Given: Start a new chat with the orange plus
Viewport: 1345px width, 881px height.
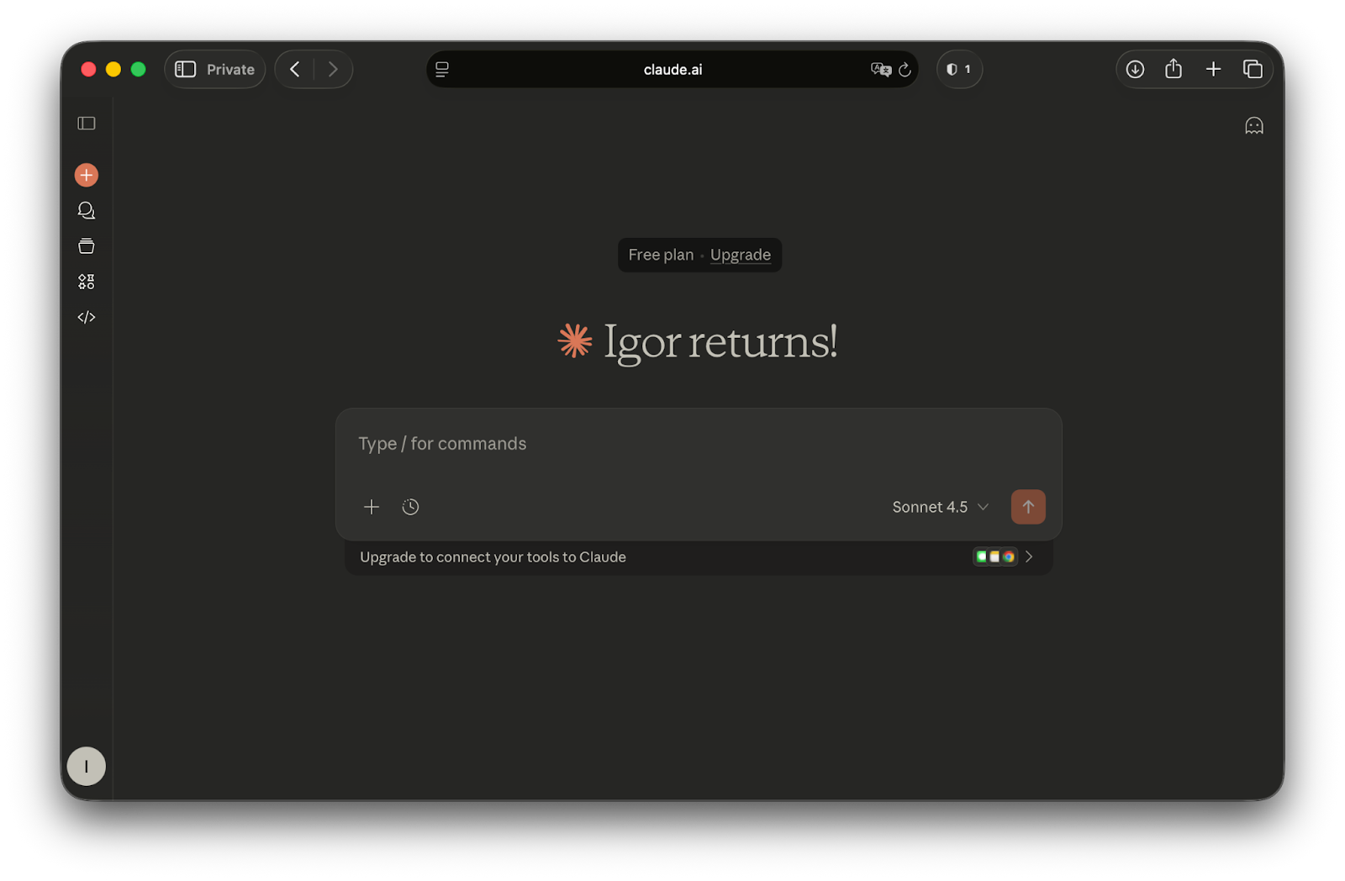Looking at the screenshot, I should pyautogui.click(x=87, y=175).
